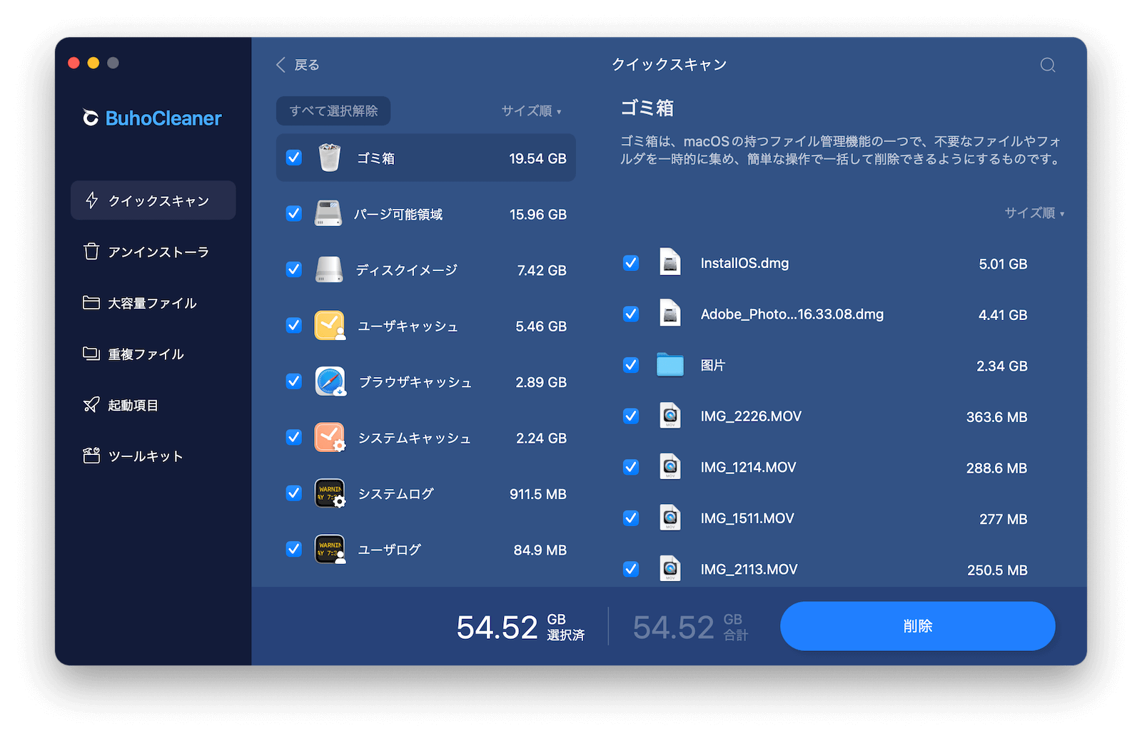Click the lightning bolt Quick Scan icon
Screen dimensions: 1142x738
[91, 200]
